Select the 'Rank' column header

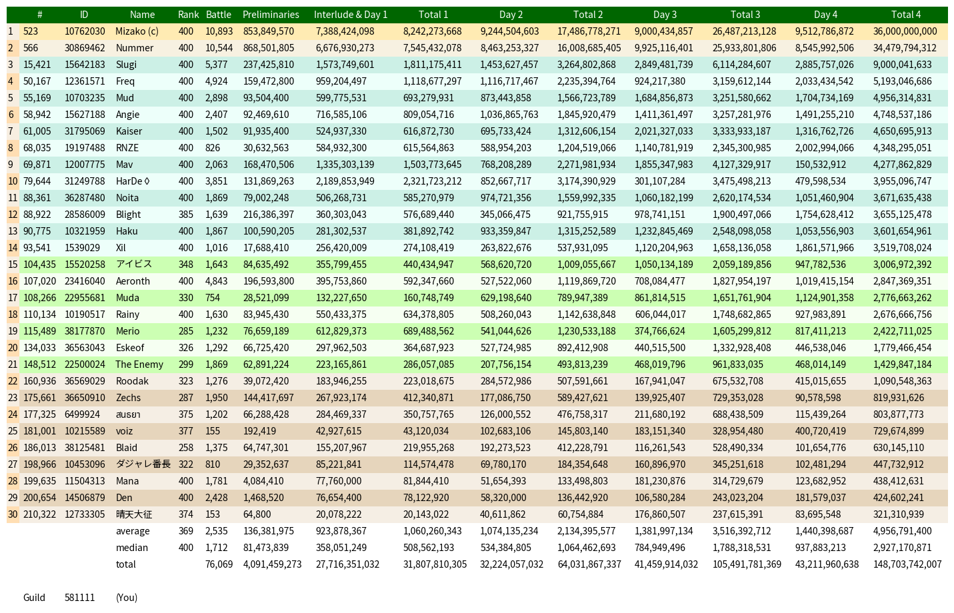pyautogui.click(x=189, y=15)
